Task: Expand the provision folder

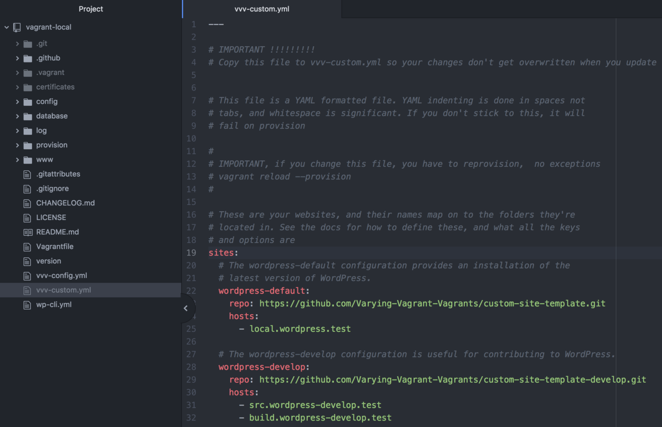Action: [x=18, y=145]
